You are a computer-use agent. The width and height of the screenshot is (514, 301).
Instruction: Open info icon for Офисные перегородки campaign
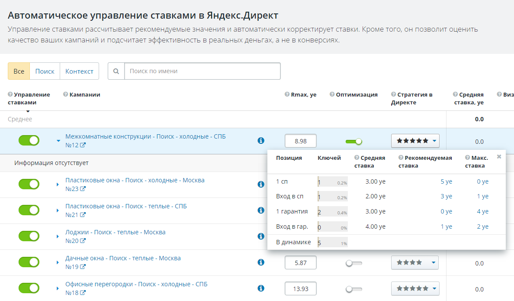pyautogui.click(x=261, y=288)
